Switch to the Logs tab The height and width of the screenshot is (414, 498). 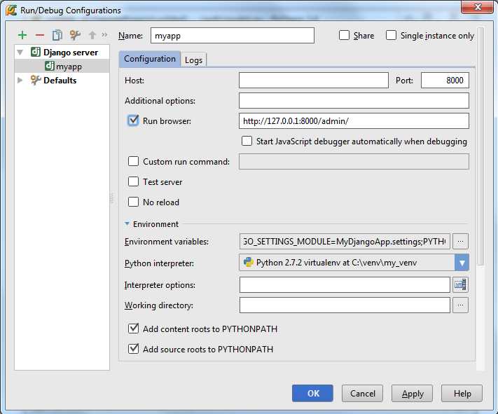(x=193, y=60)
